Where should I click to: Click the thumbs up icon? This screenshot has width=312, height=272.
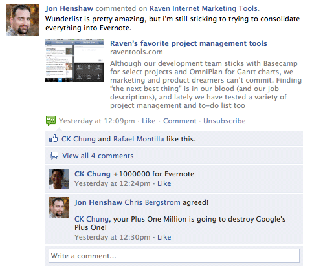(x=53, y=139)
